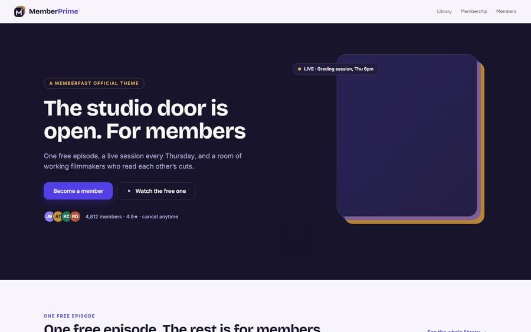The image size is (531, 332).
Task: Select the RD member avatar
Action: tap(75, 216)
